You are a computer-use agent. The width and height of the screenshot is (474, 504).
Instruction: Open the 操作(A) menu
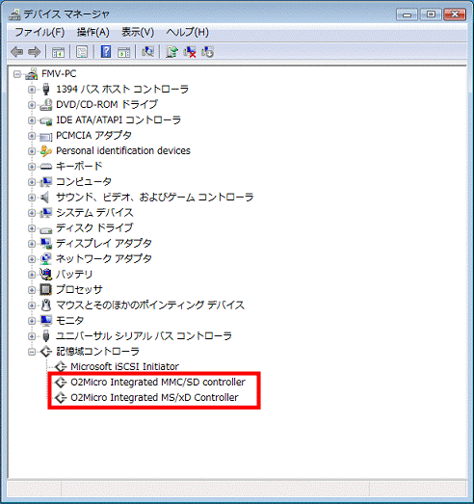[92, 32]
